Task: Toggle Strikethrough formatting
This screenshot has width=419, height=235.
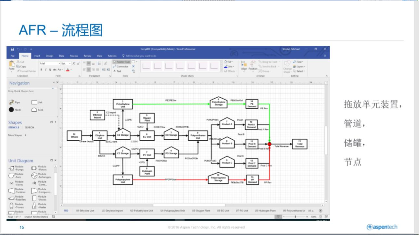Action: tap(54, 70)
